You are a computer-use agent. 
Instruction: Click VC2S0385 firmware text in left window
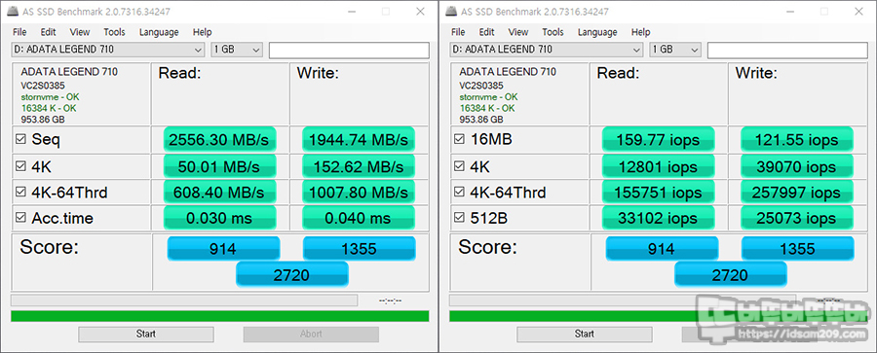tap(43, 86)
